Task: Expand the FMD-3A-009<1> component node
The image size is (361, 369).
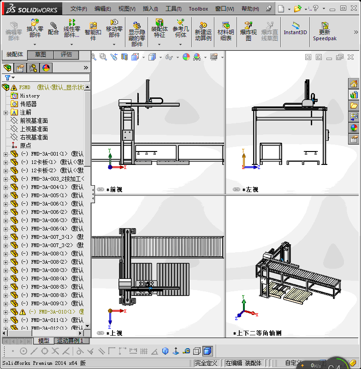Action: [6, 304]
